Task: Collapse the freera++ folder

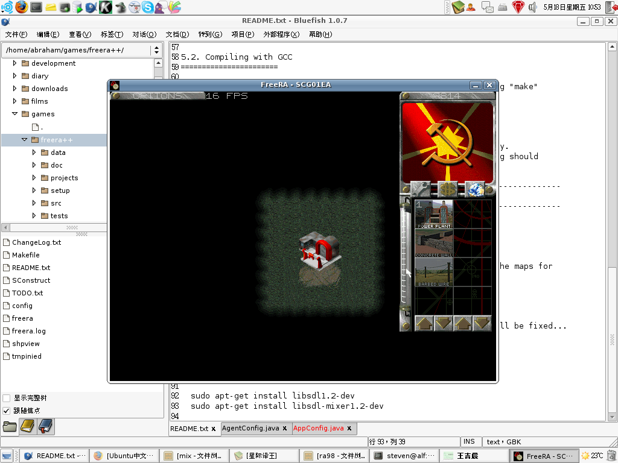Action: pos(24,139)
